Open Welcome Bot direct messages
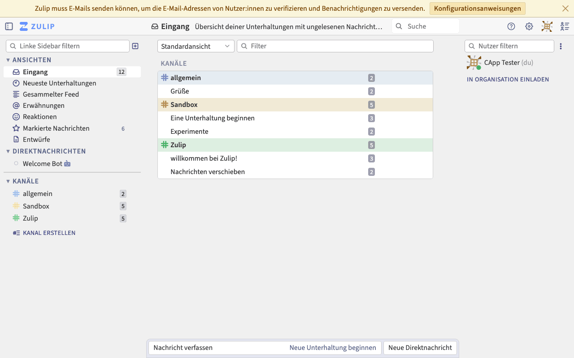Screen dimensions: 574x358 click(72, 164)
